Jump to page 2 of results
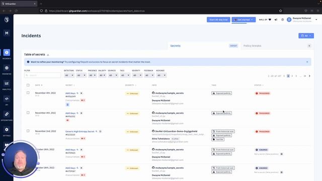Screen dimensions: 322x181 (x=292, y=76)
